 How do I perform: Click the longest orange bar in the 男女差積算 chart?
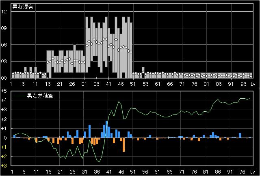click(123, 144)
